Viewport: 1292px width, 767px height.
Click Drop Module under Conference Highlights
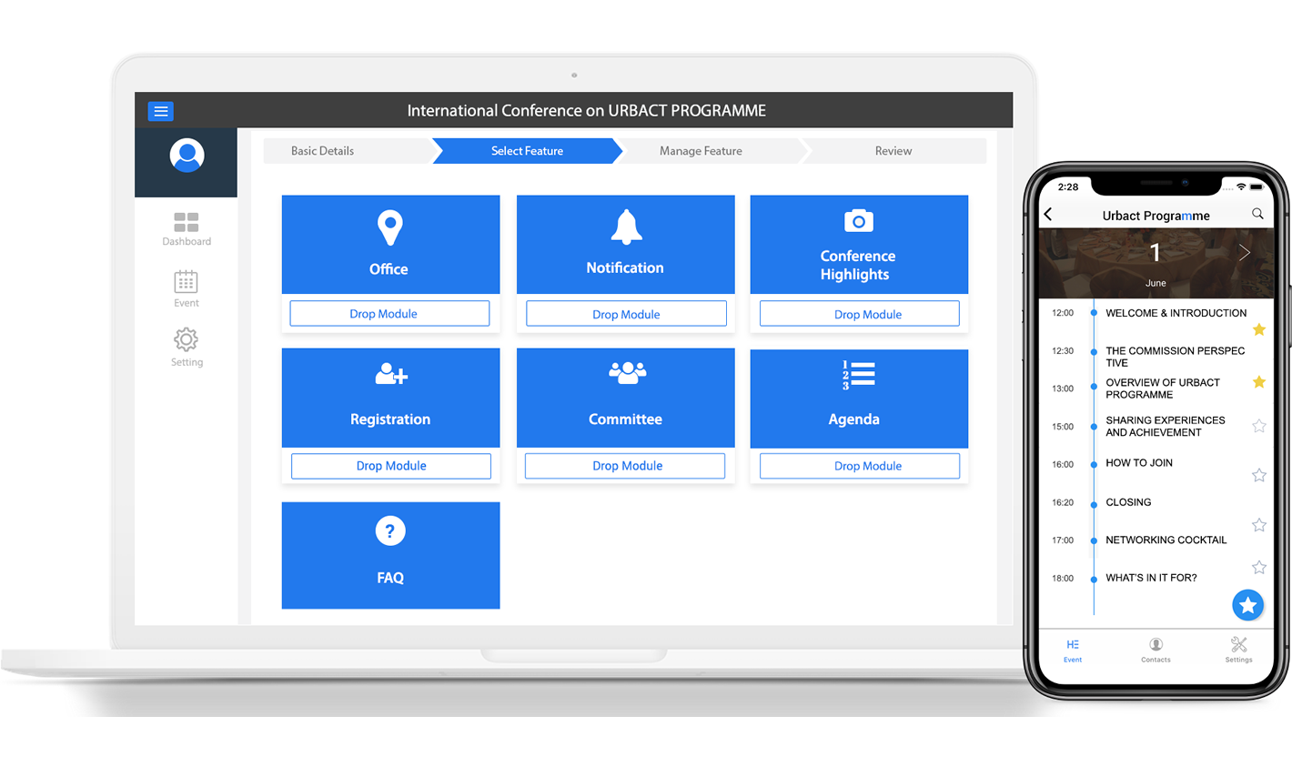coord(859,314)
